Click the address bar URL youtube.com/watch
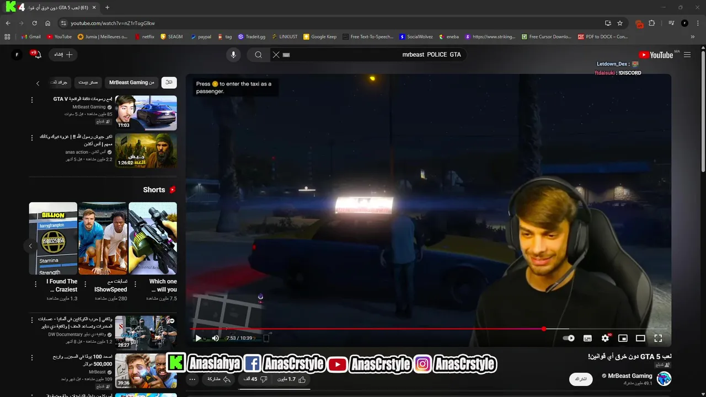The image size is (706, 397). pyautogui.click(x=113, y=23)
